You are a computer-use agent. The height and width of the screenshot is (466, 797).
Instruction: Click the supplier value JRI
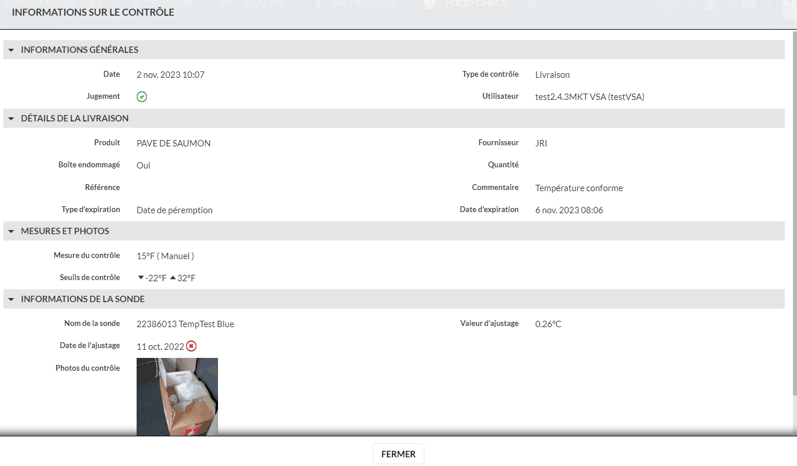[x=541, y=144]
